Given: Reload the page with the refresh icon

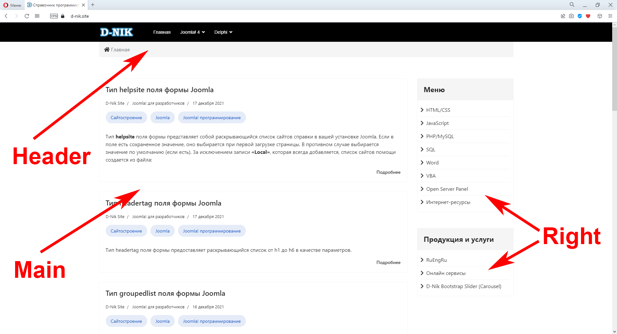Looking at the screenshot, I should click(x=27, y=16).
